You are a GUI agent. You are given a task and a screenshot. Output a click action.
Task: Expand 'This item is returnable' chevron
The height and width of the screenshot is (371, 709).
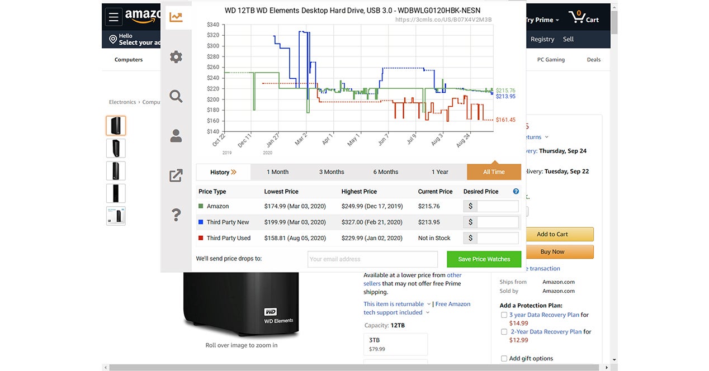429,305
